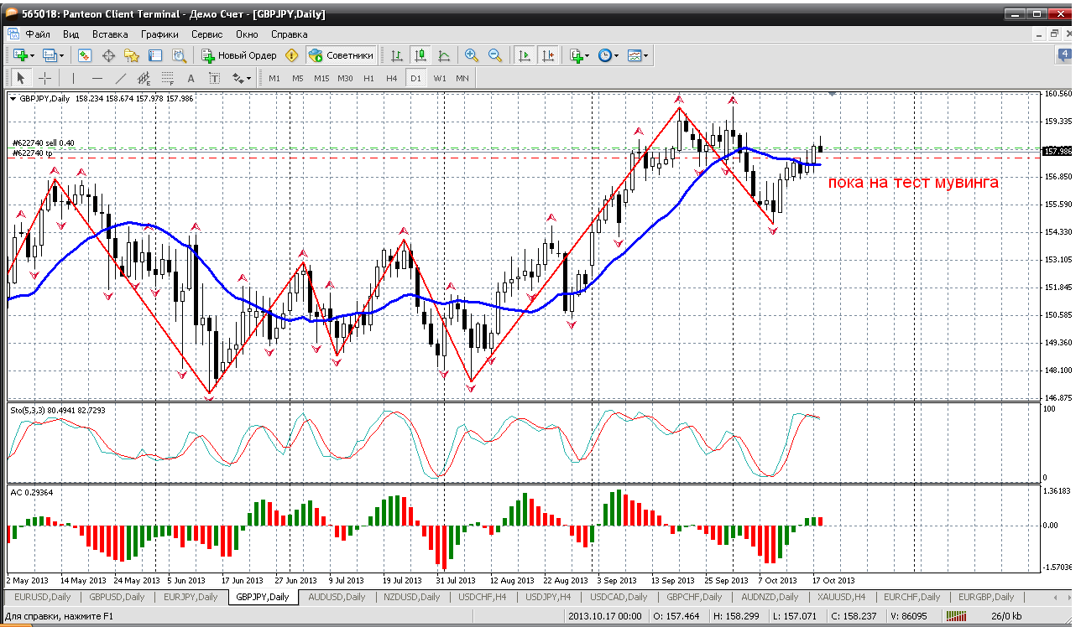Open the Navigator panel star-folder icon
The image size is (1081, 627).
[132, 55]
